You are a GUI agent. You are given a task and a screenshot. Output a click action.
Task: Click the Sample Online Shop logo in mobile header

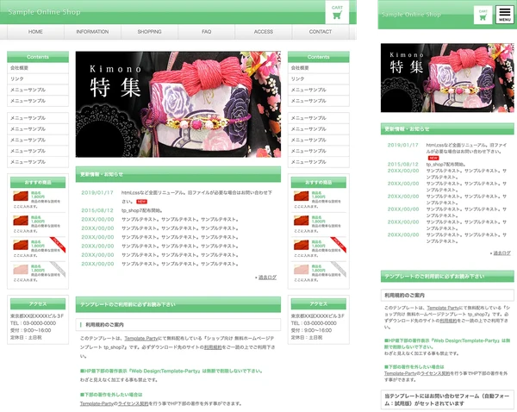coord(411,15)
